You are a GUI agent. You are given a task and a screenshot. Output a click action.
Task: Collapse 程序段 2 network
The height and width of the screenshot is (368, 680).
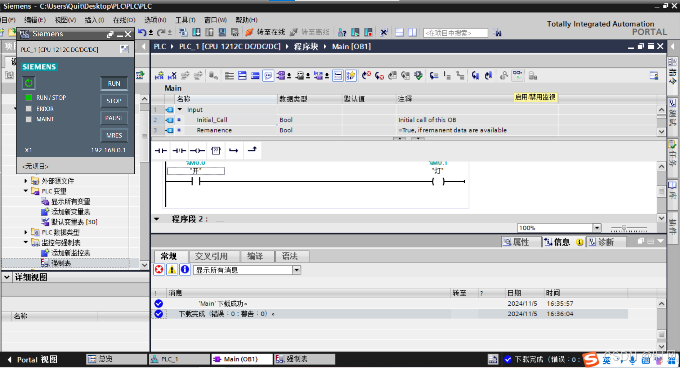pyautogui.click(x=157, y=219)
